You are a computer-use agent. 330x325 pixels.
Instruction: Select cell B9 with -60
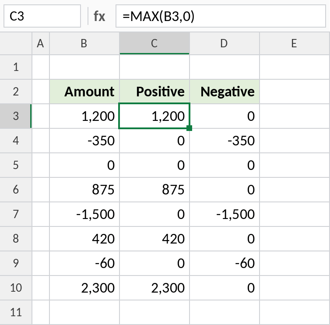[x=84, y=263]
